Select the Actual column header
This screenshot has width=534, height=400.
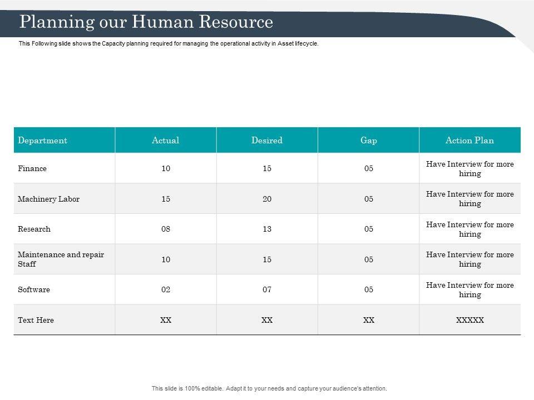click(165, 141)
